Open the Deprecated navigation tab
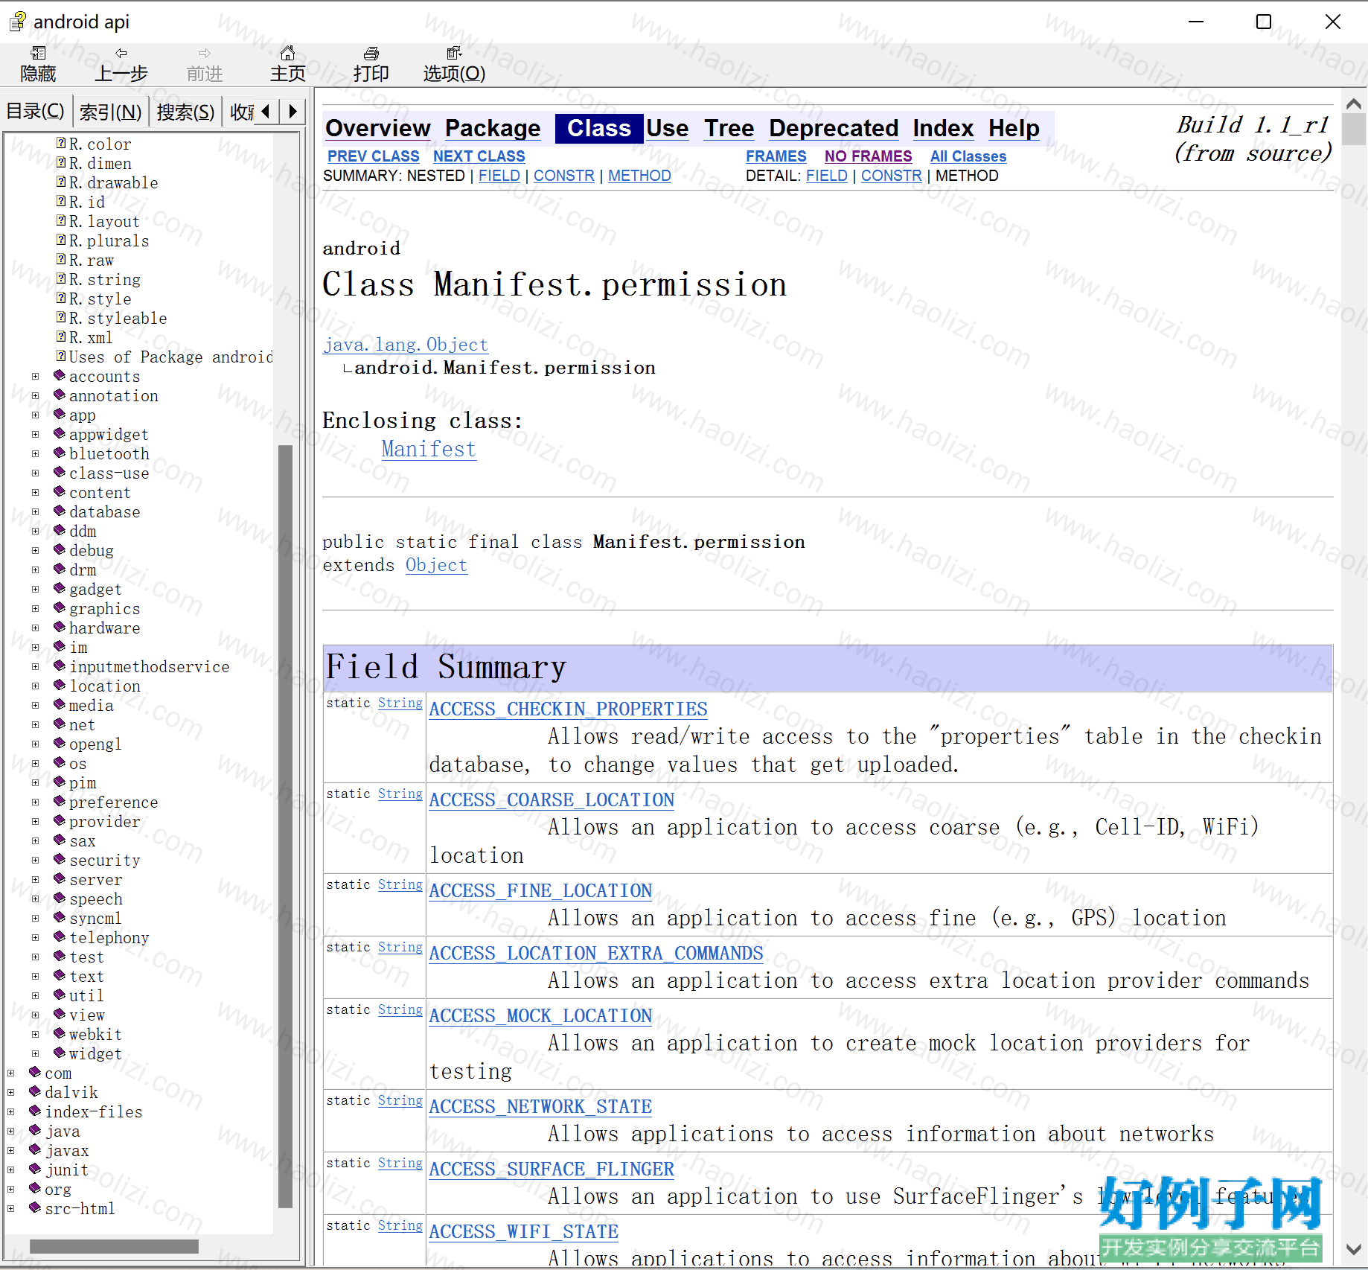The image size is (1368, 1270). [x=834, y=128]
